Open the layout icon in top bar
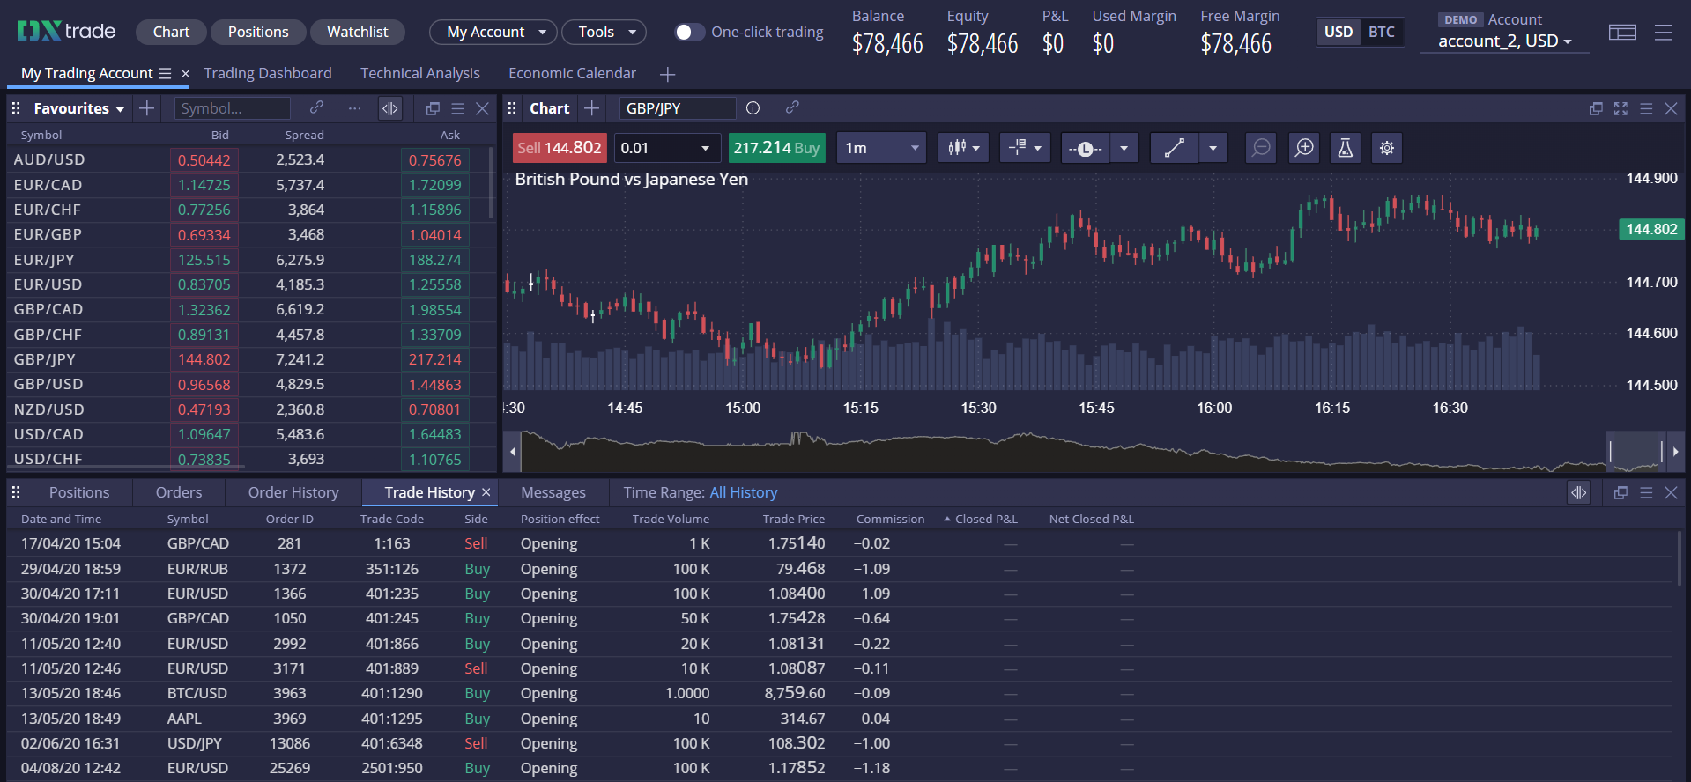This screenshot has width=1691, height=782. (1621, 33)
